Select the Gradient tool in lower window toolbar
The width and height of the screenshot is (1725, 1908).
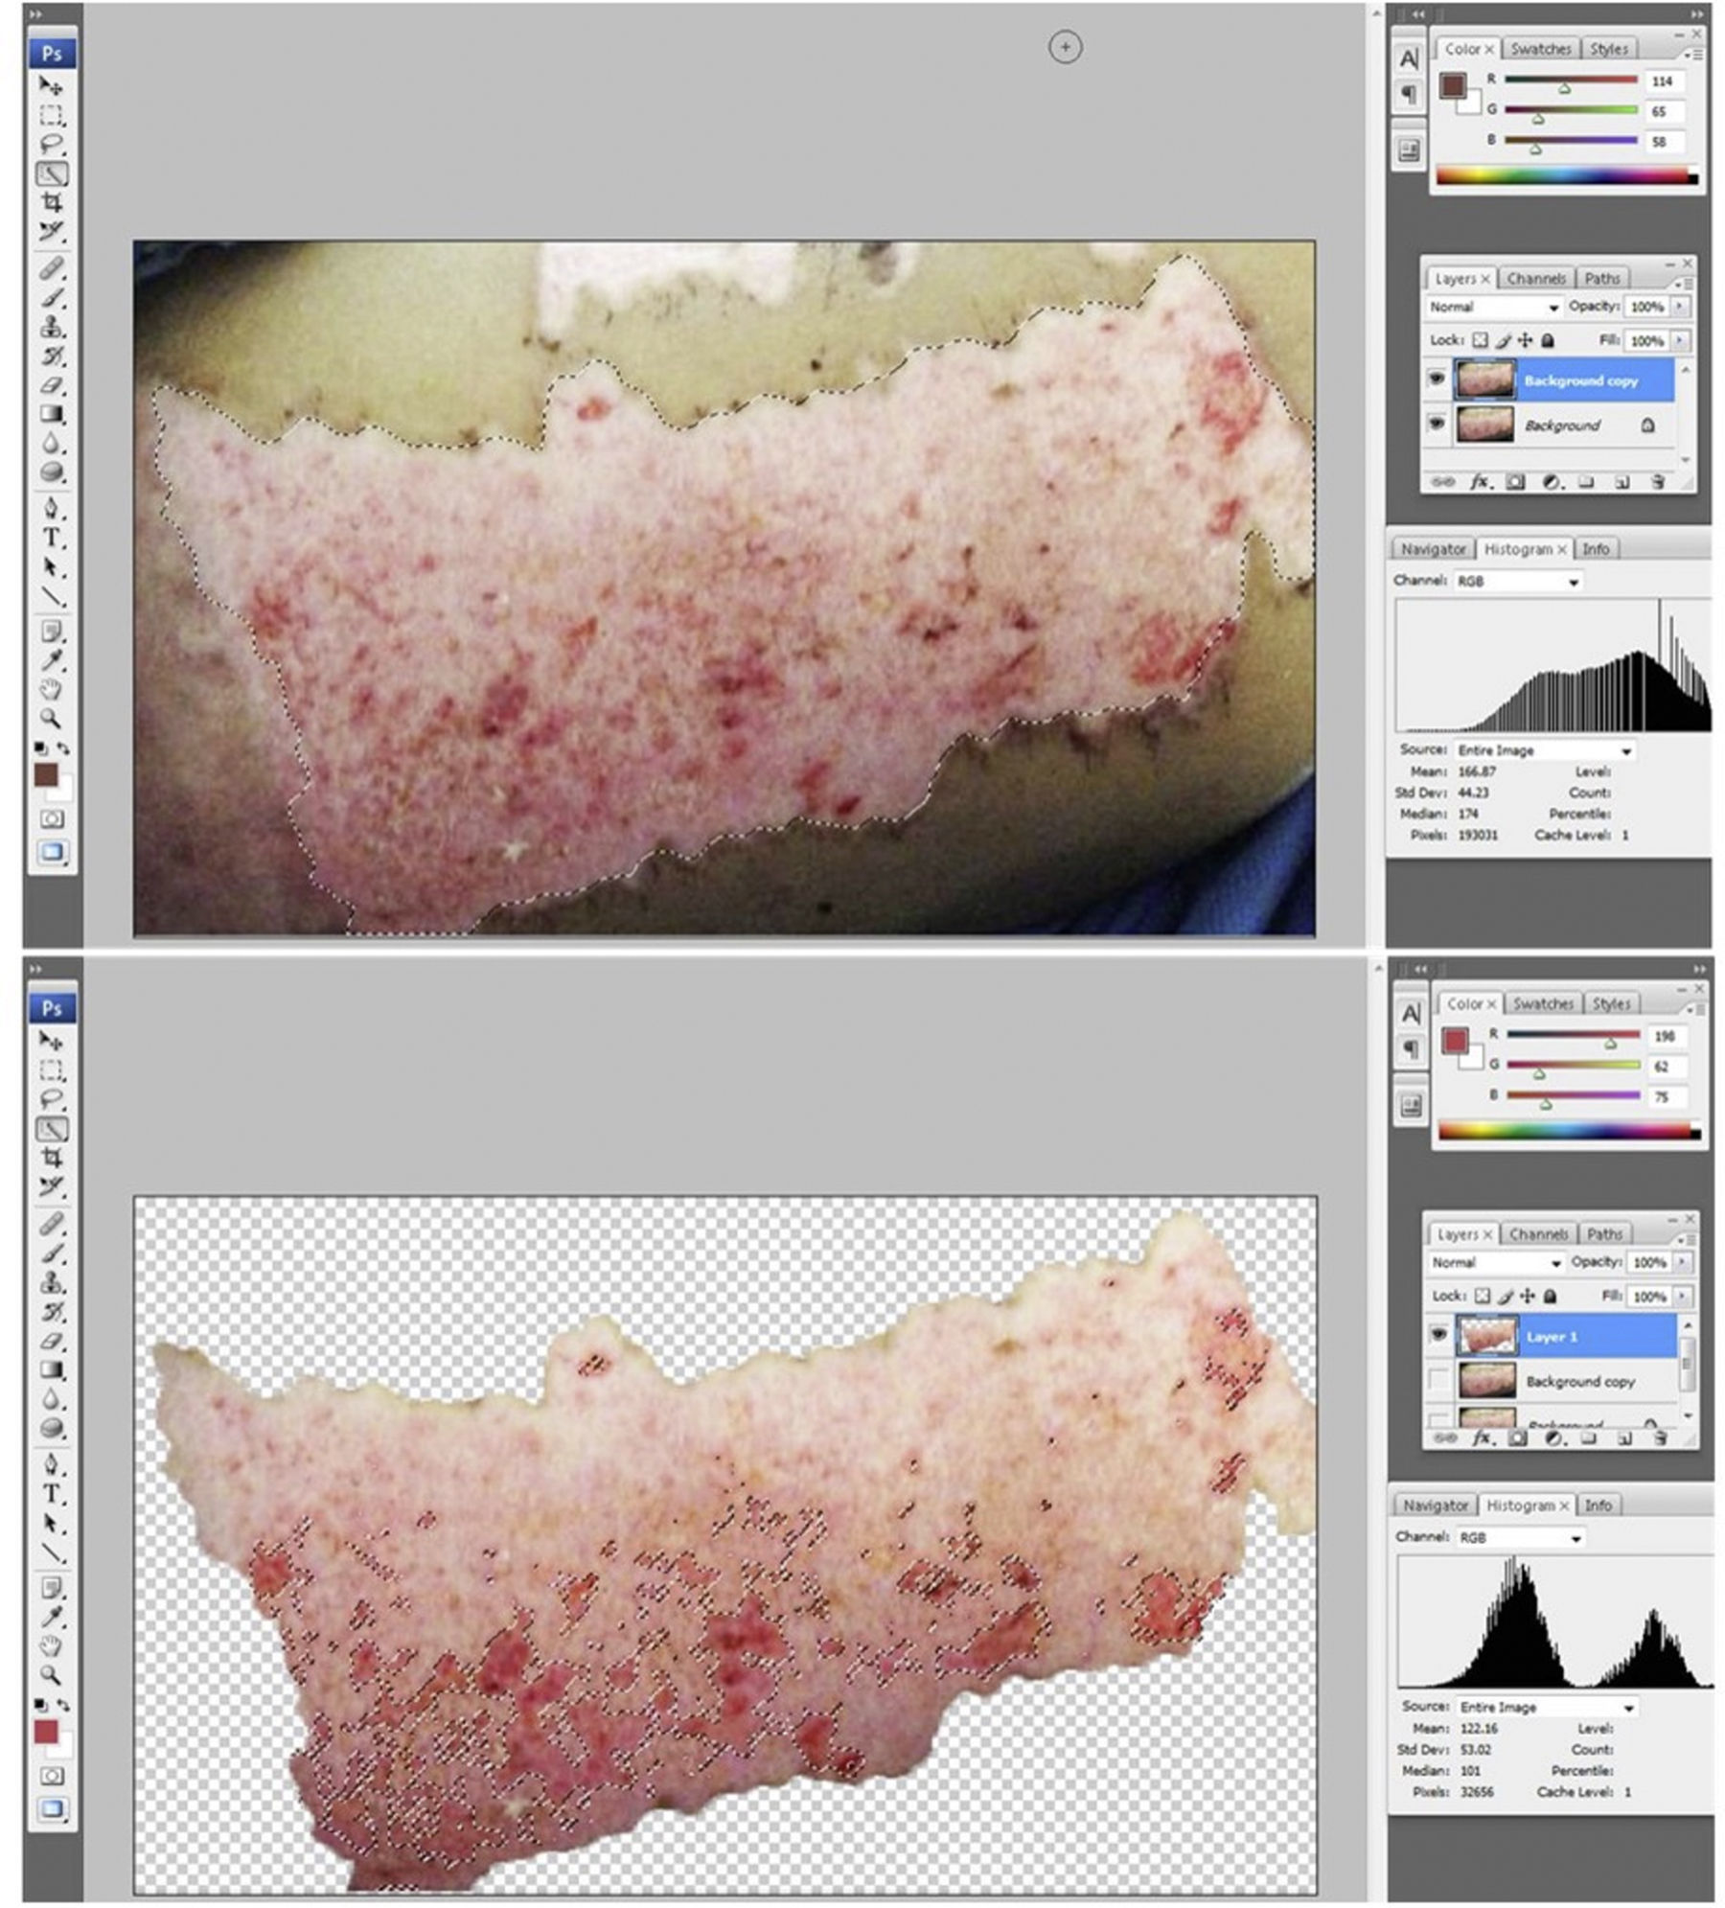[52, 1369]
